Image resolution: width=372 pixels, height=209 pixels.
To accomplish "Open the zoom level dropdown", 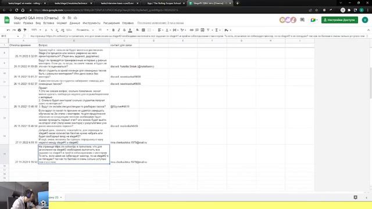I will coord(36,30).
